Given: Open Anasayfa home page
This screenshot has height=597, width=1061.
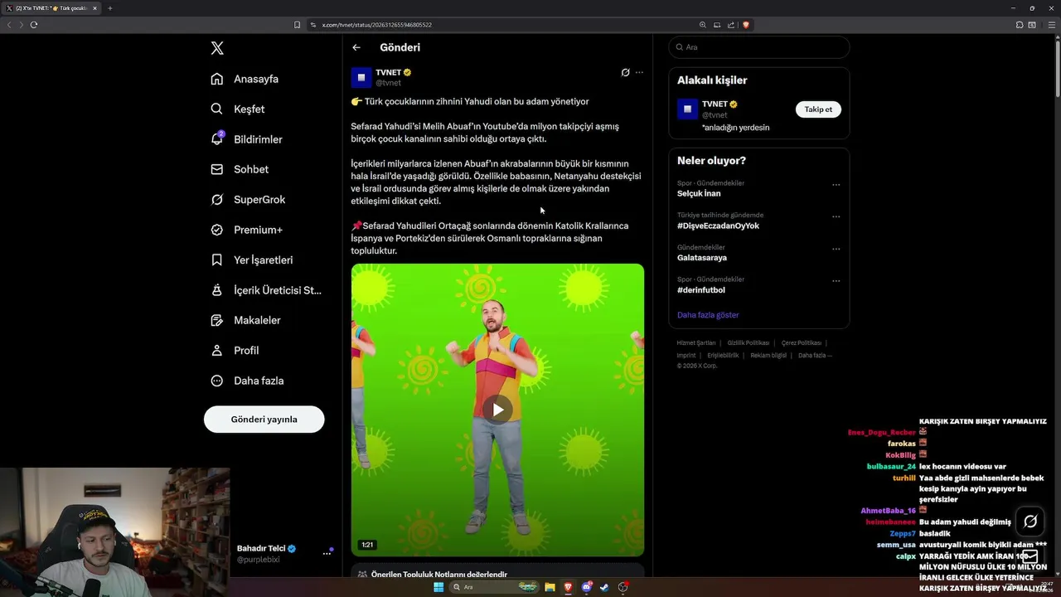Looking at the screenshot, I should pyautogui.click(x=245, y=79).
